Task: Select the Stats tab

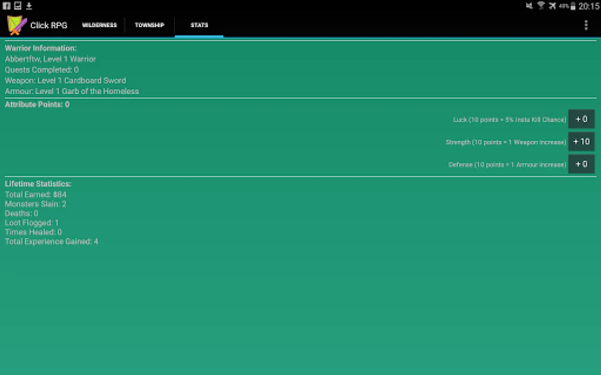Action: click(x=199, y=25)
